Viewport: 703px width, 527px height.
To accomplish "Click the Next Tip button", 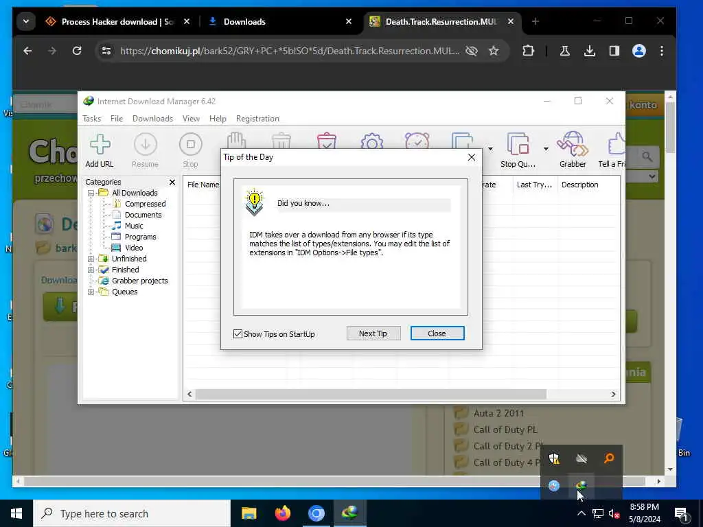I will tap(373, 333).
